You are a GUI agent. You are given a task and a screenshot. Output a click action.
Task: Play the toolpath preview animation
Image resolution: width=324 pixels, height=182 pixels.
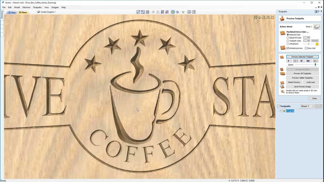pos(289,61)
